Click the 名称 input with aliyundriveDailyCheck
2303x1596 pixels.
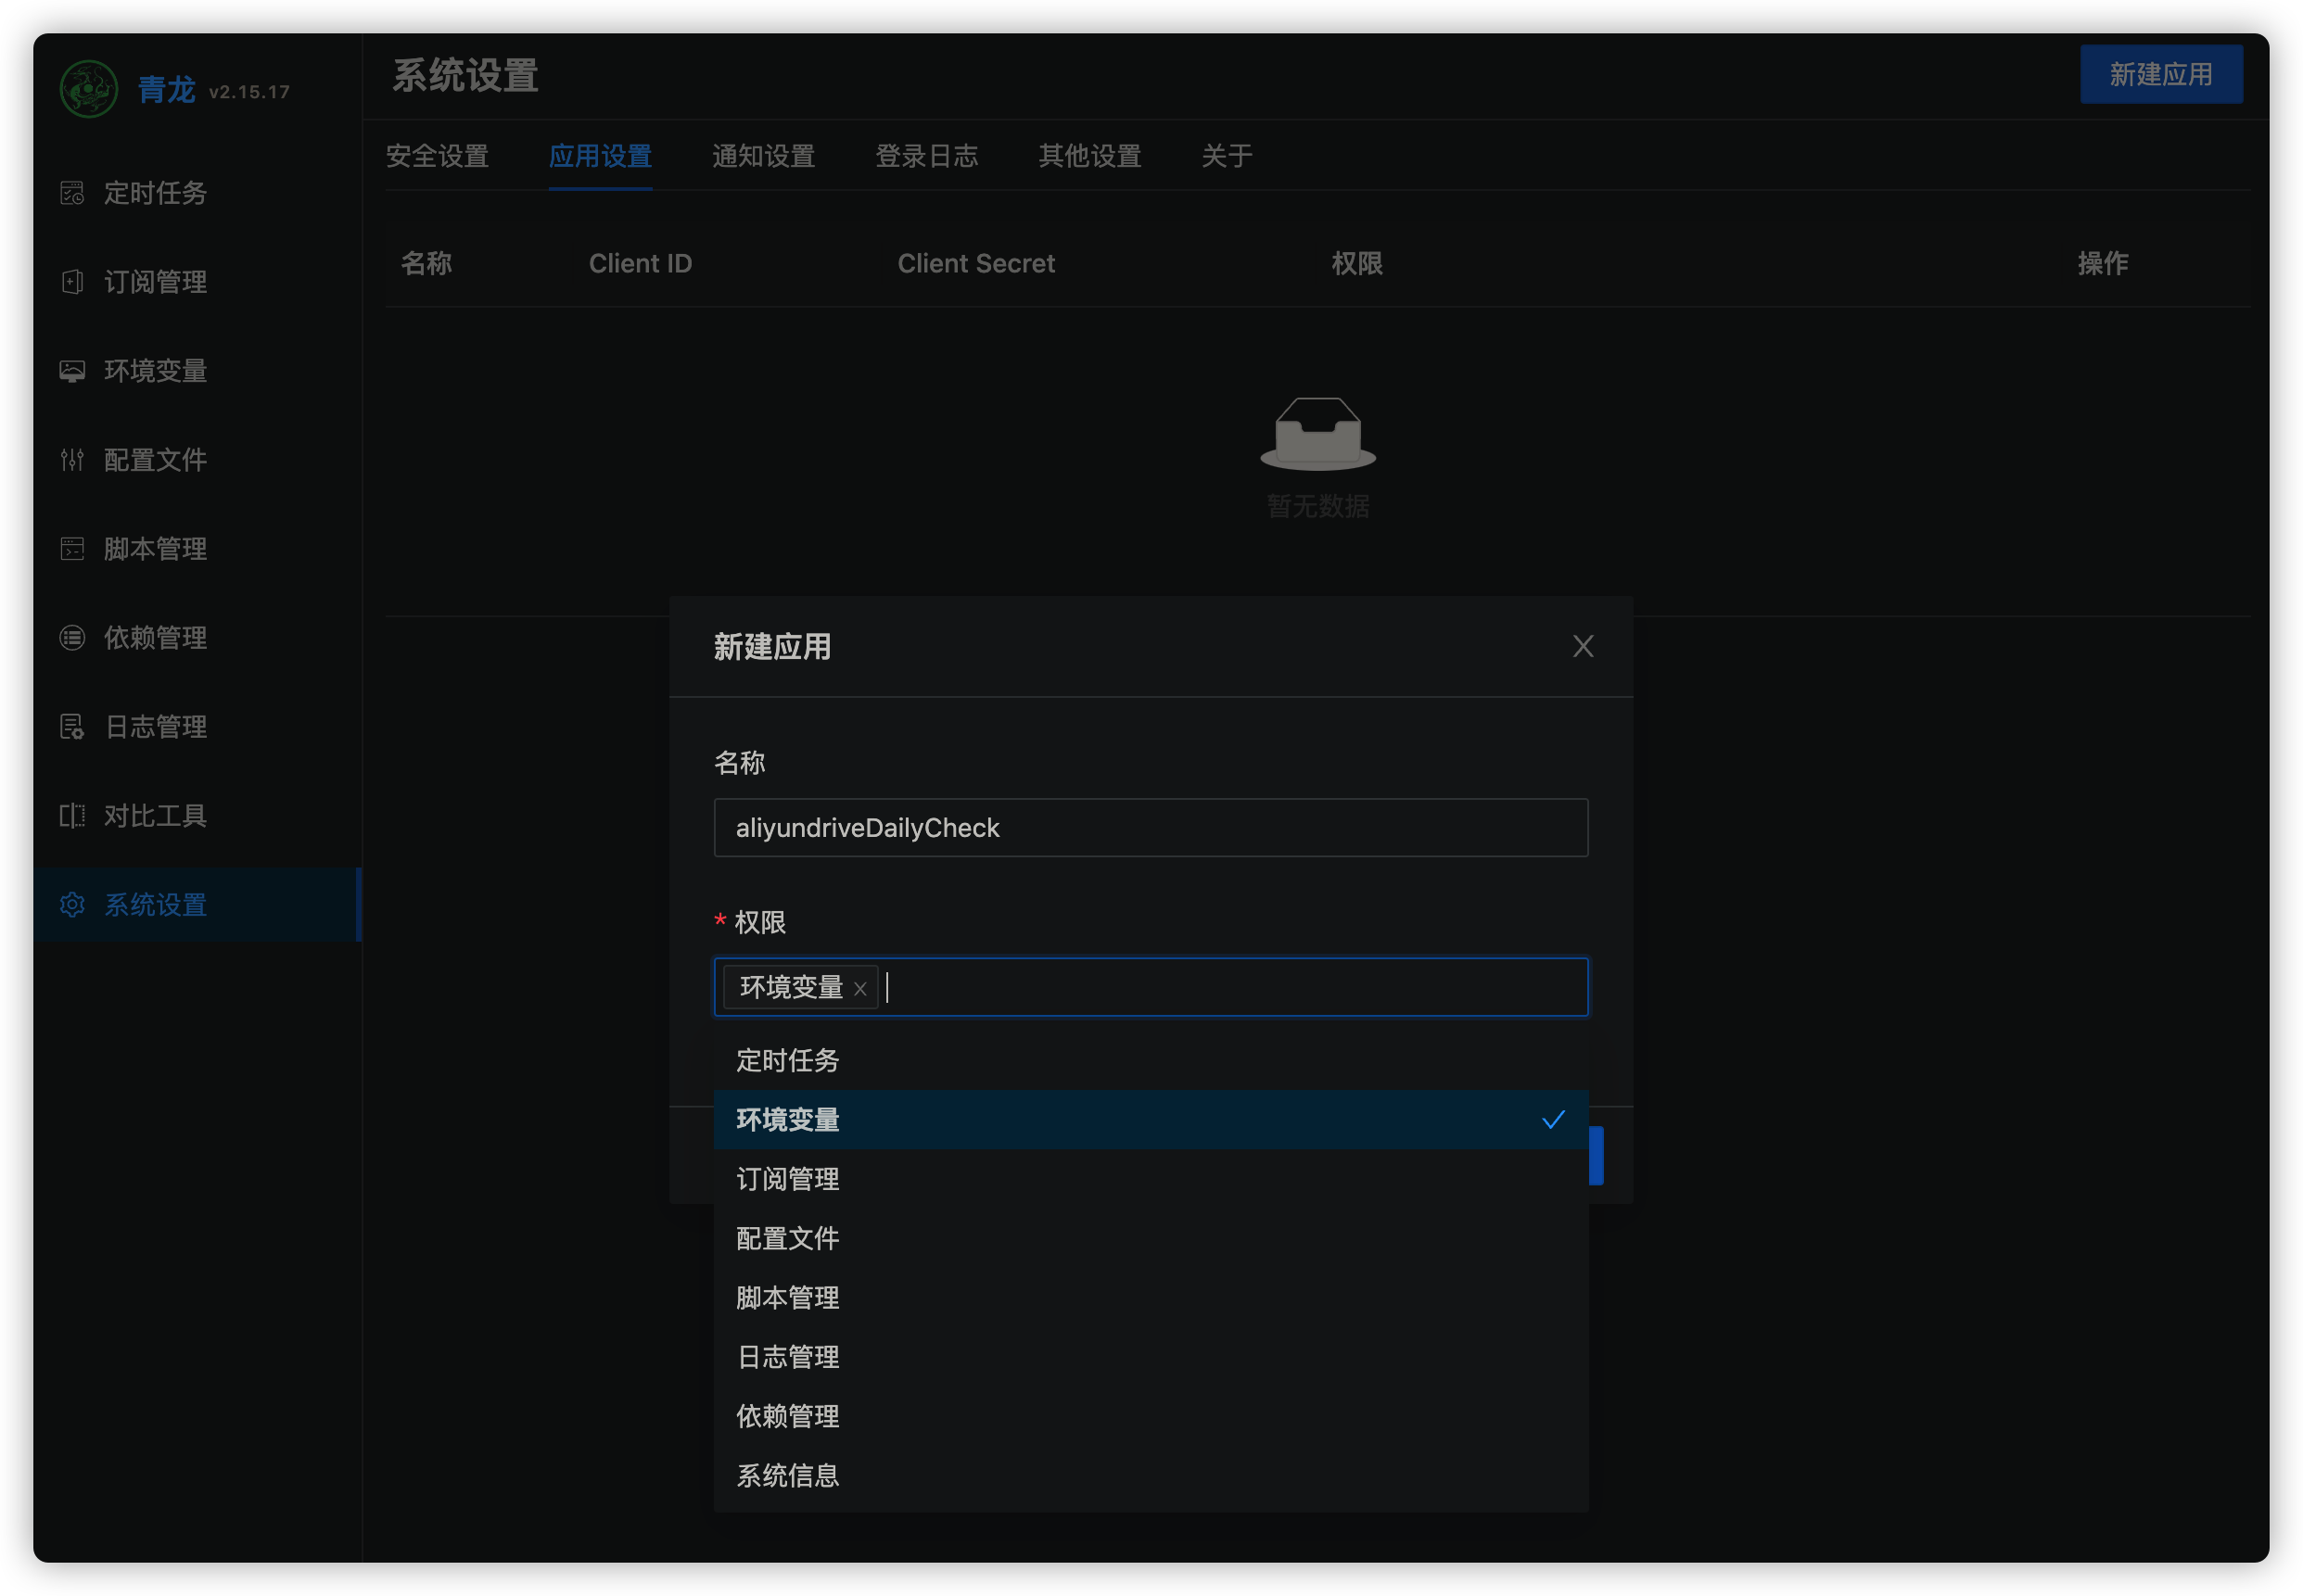(x=1151, y=828)
